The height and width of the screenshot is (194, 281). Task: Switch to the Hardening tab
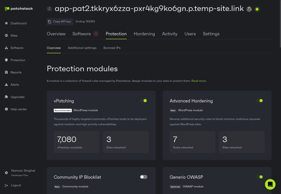[x=144, y=34]
